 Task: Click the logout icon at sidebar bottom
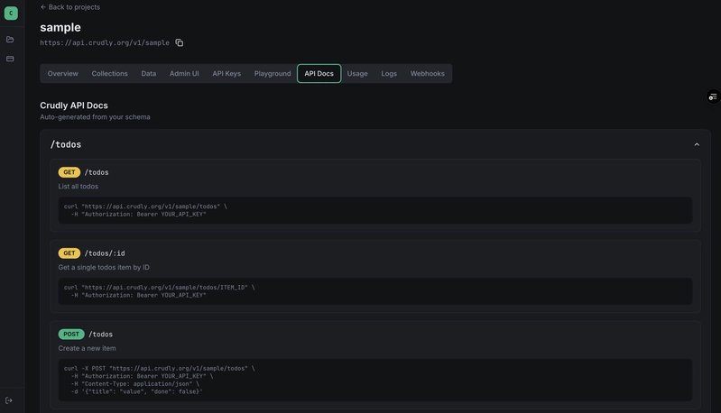click(x=9, y=400)
